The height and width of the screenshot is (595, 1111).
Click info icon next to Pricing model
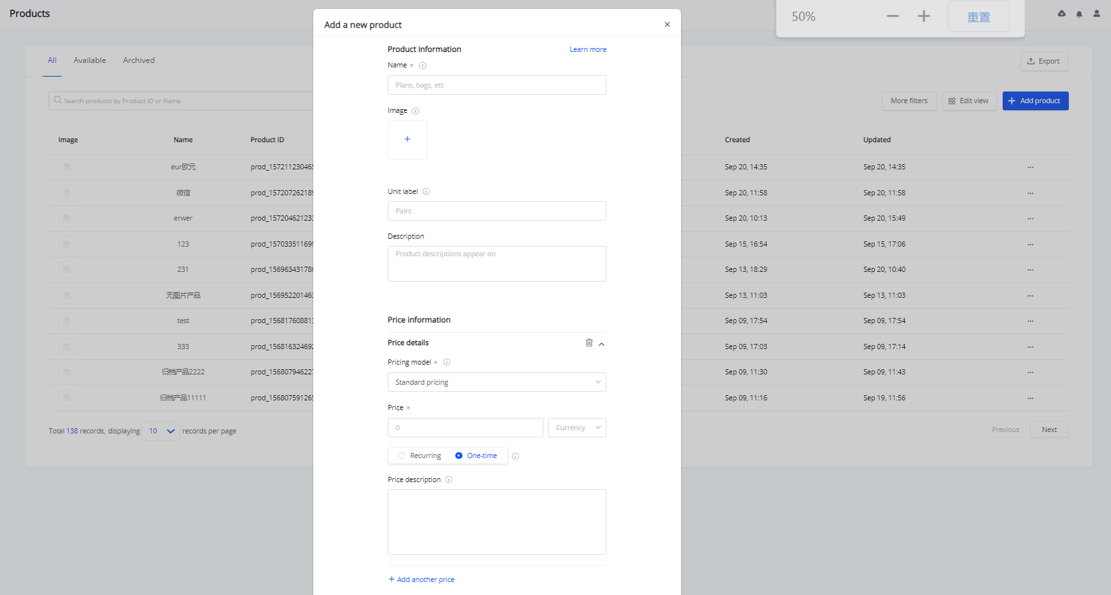447,363
